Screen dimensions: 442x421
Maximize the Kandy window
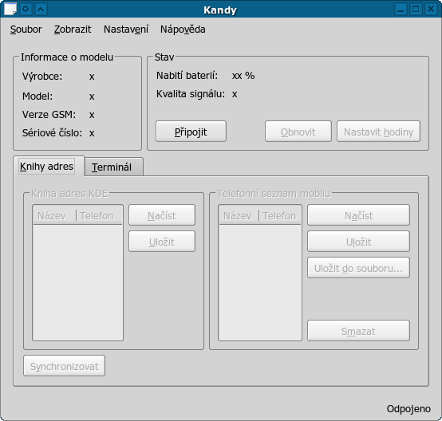click(x=416, y=9)
